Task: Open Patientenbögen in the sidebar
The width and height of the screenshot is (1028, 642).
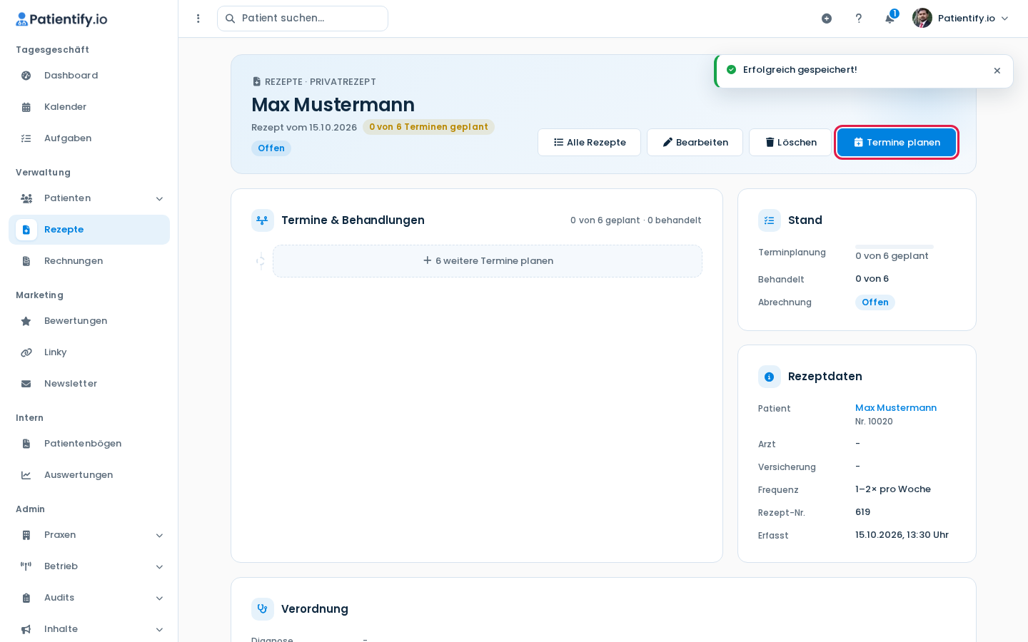Action: 89,444
